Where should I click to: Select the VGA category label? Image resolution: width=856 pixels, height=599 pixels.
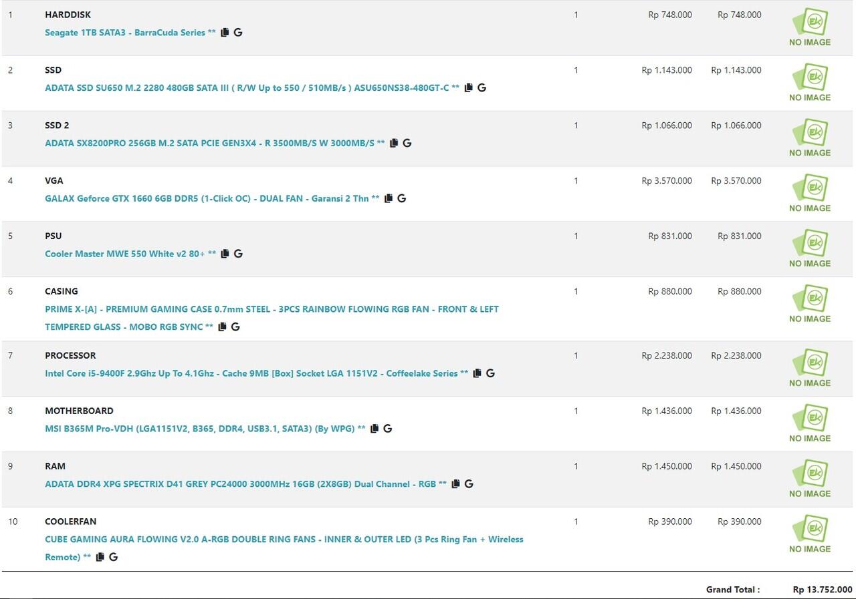pyautogui.click(x=54, y=181)
